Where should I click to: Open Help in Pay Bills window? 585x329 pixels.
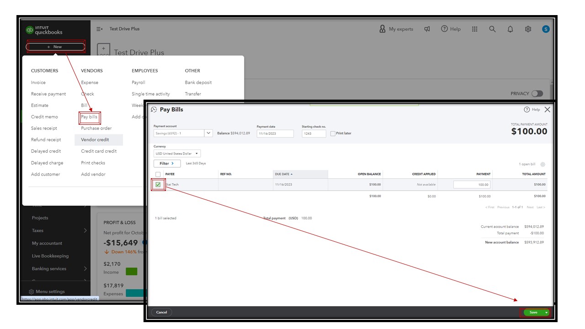(532, 110)
